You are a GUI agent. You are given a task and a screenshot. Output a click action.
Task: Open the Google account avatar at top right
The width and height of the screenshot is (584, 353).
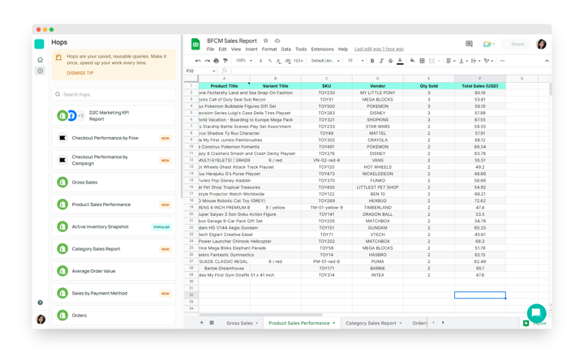pos(541,44)
